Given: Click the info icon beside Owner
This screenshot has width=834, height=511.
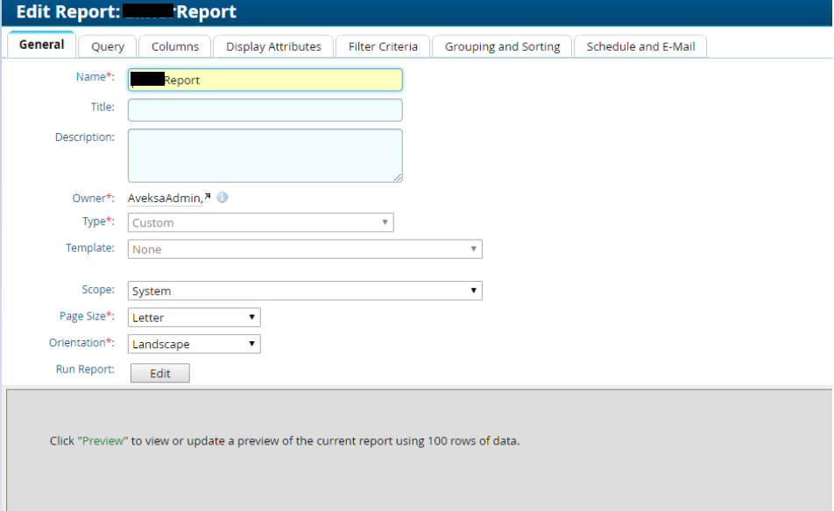Looking at the screenshot, I should click(223, 198).
